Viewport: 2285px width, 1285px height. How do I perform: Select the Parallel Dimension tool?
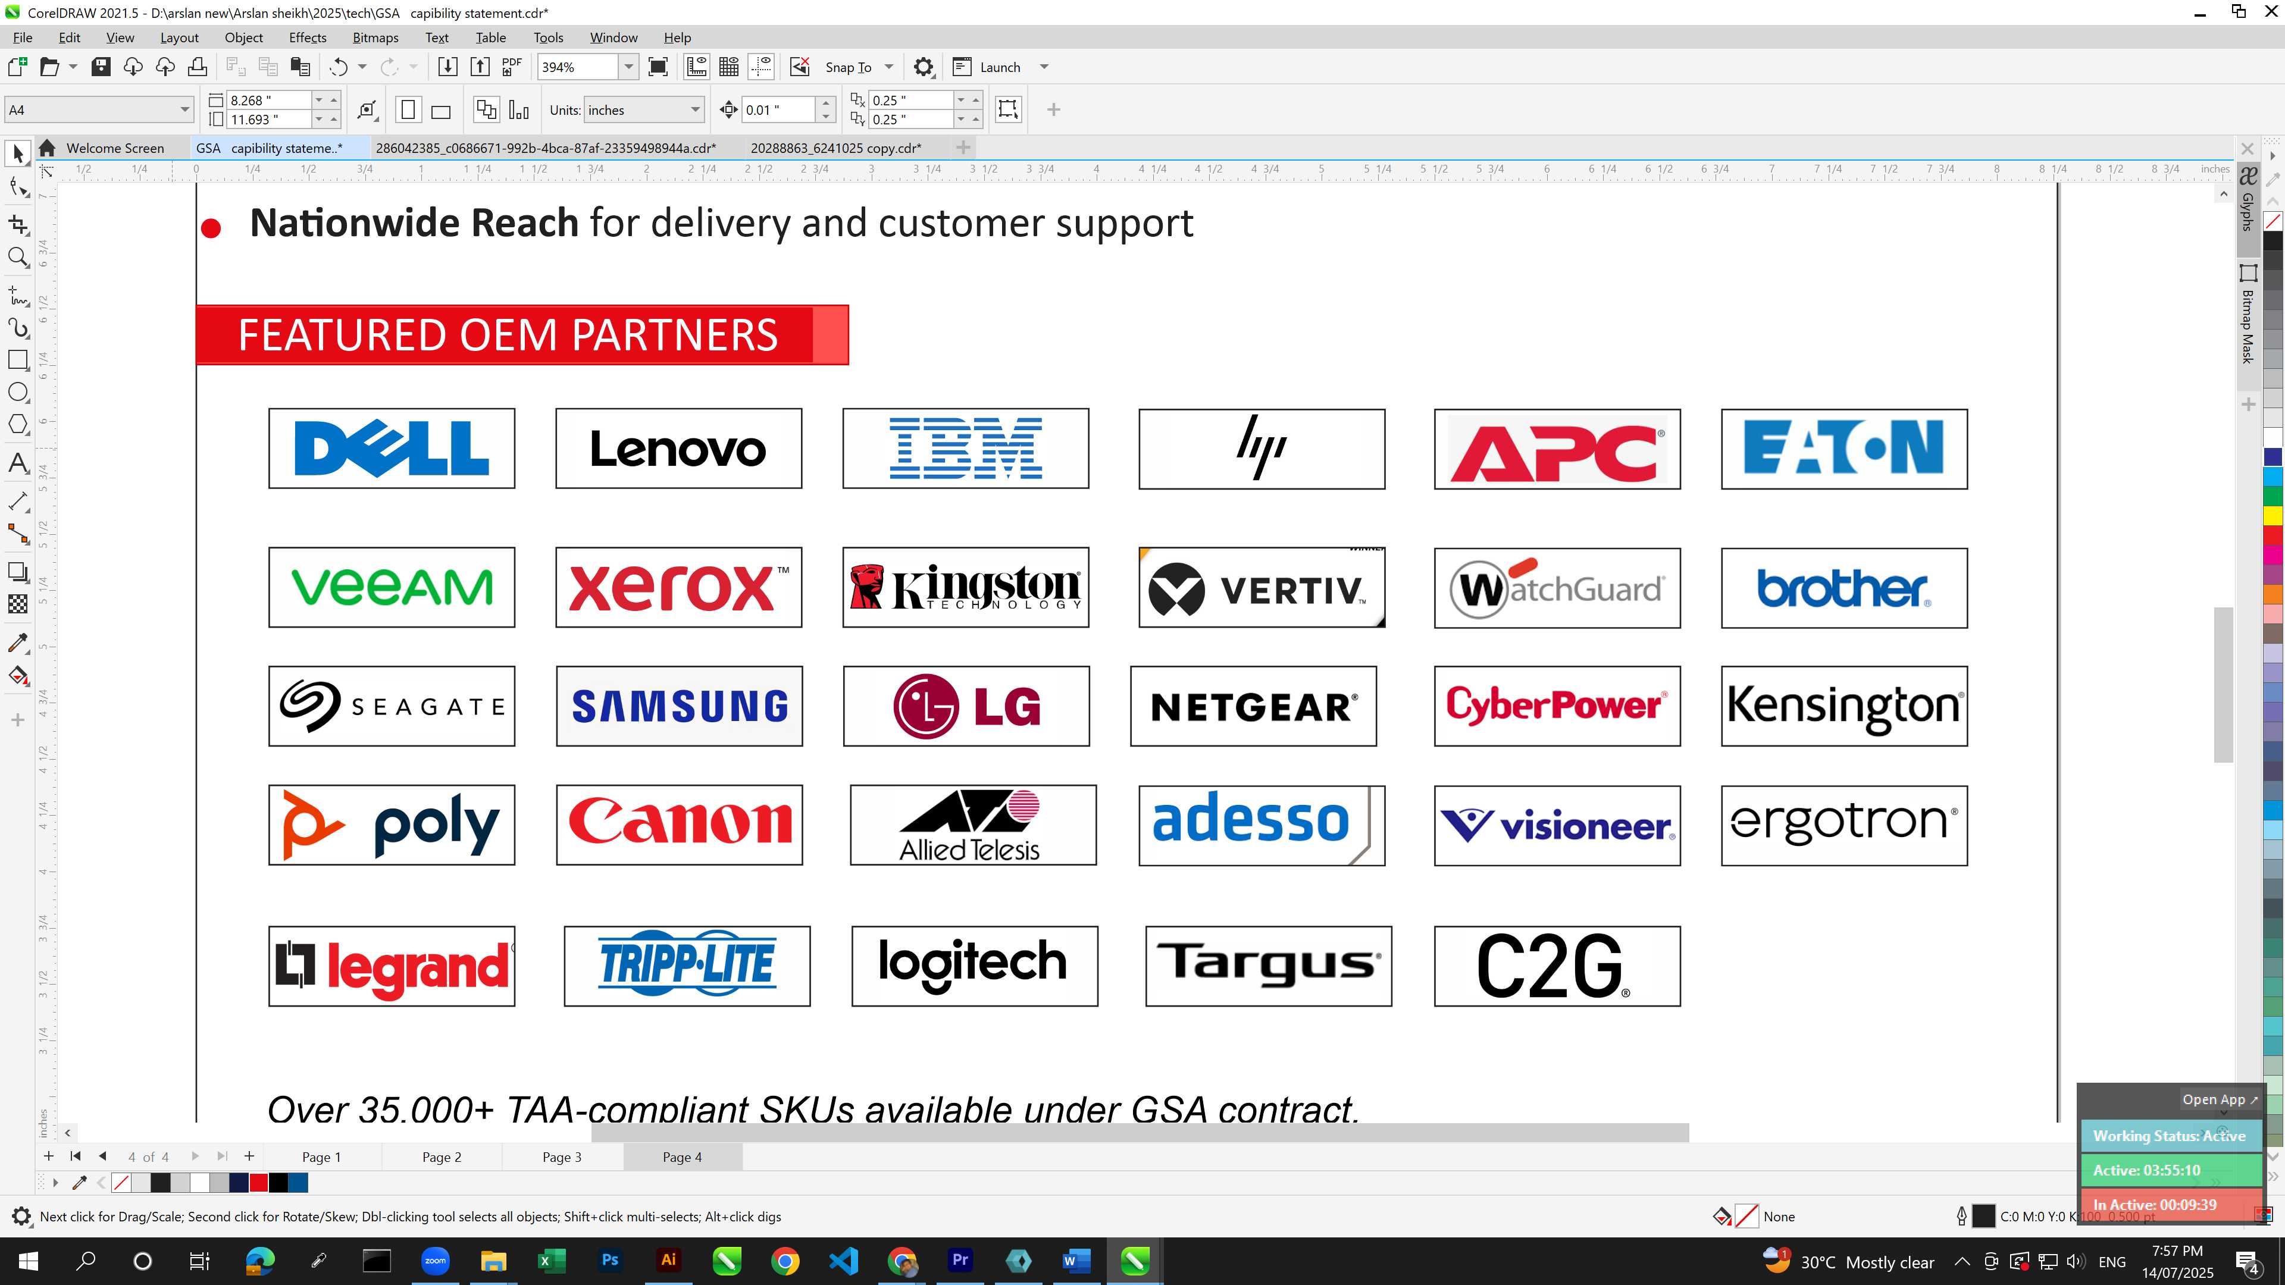tap(18, 501)
